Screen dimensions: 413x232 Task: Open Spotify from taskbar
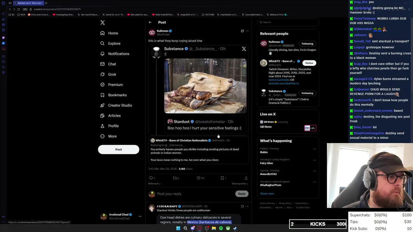click(x=221, y=228)
